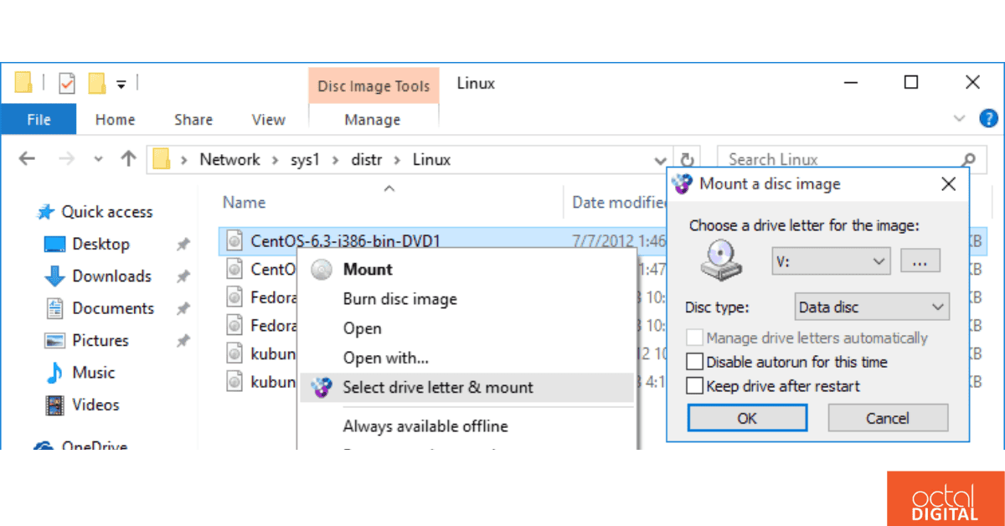Screen dimensions: 1005x526
Task: Enable Disable autorun for this time
Action: tap(693, 363)
